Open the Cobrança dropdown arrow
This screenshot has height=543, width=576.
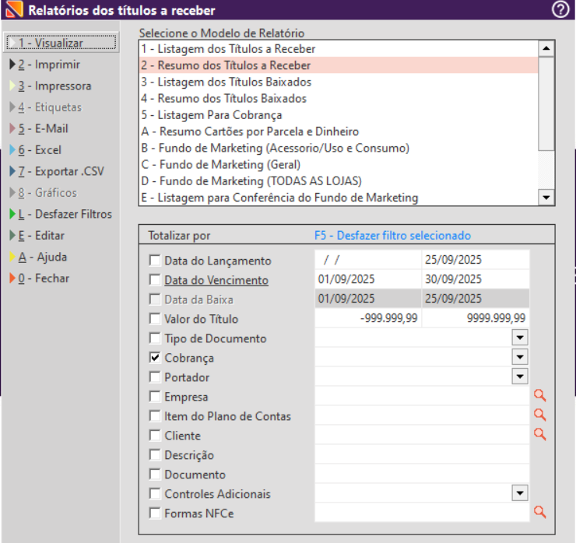pyautogui.click(x=520, y=357)
